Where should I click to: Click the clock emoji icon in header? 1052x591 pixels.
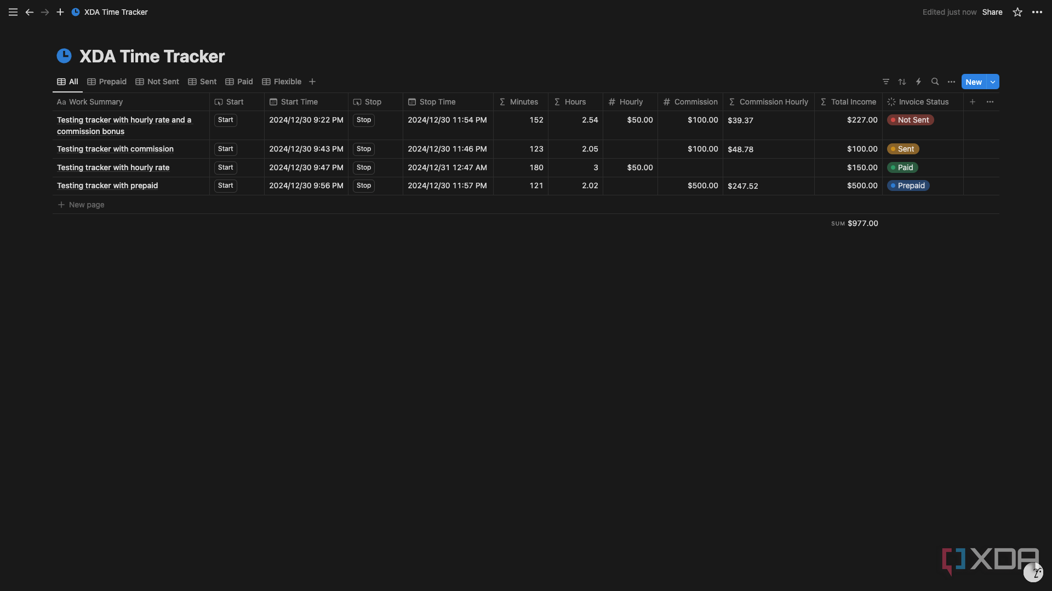64,56
